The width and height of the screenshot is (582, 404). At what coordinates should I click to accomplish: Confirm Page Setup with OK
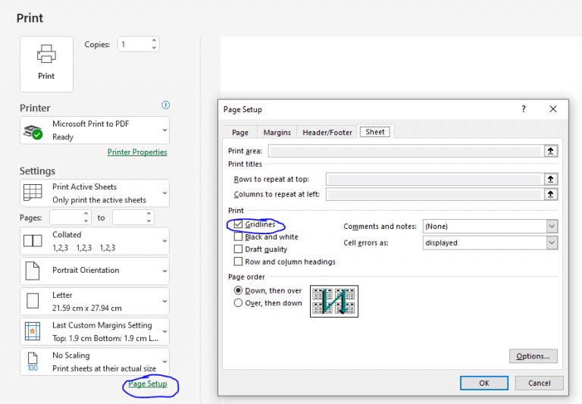click(484, 383)
